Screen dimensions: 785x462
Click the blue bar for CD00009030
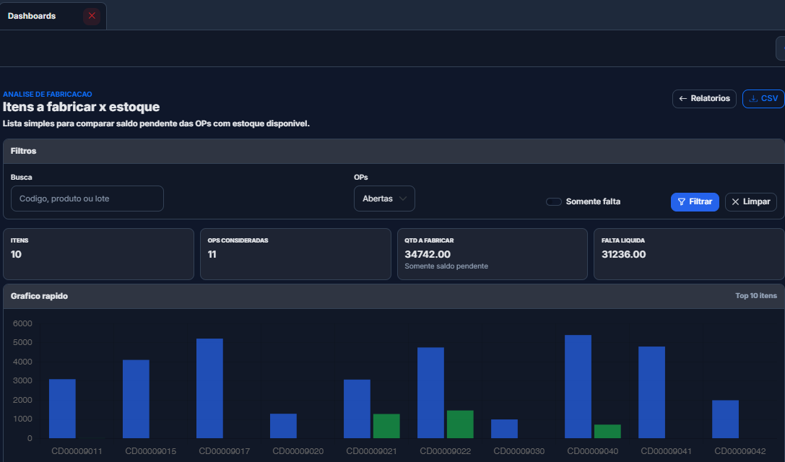504,429
